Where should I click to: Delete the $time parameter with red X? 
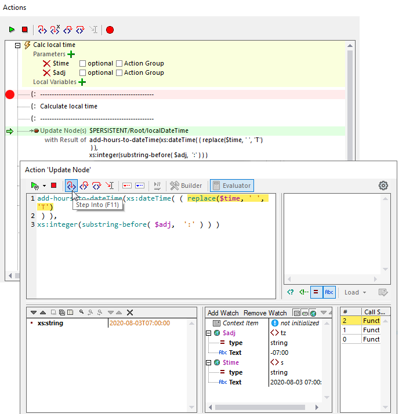46,63
